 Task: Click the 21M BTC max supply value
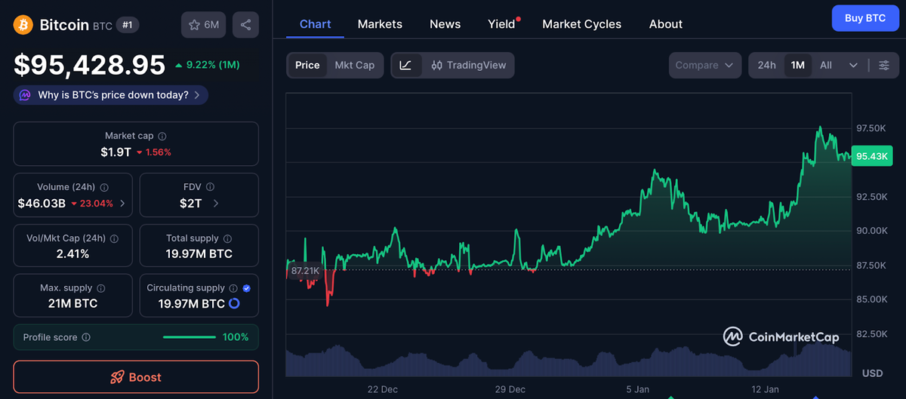[73, 304]
